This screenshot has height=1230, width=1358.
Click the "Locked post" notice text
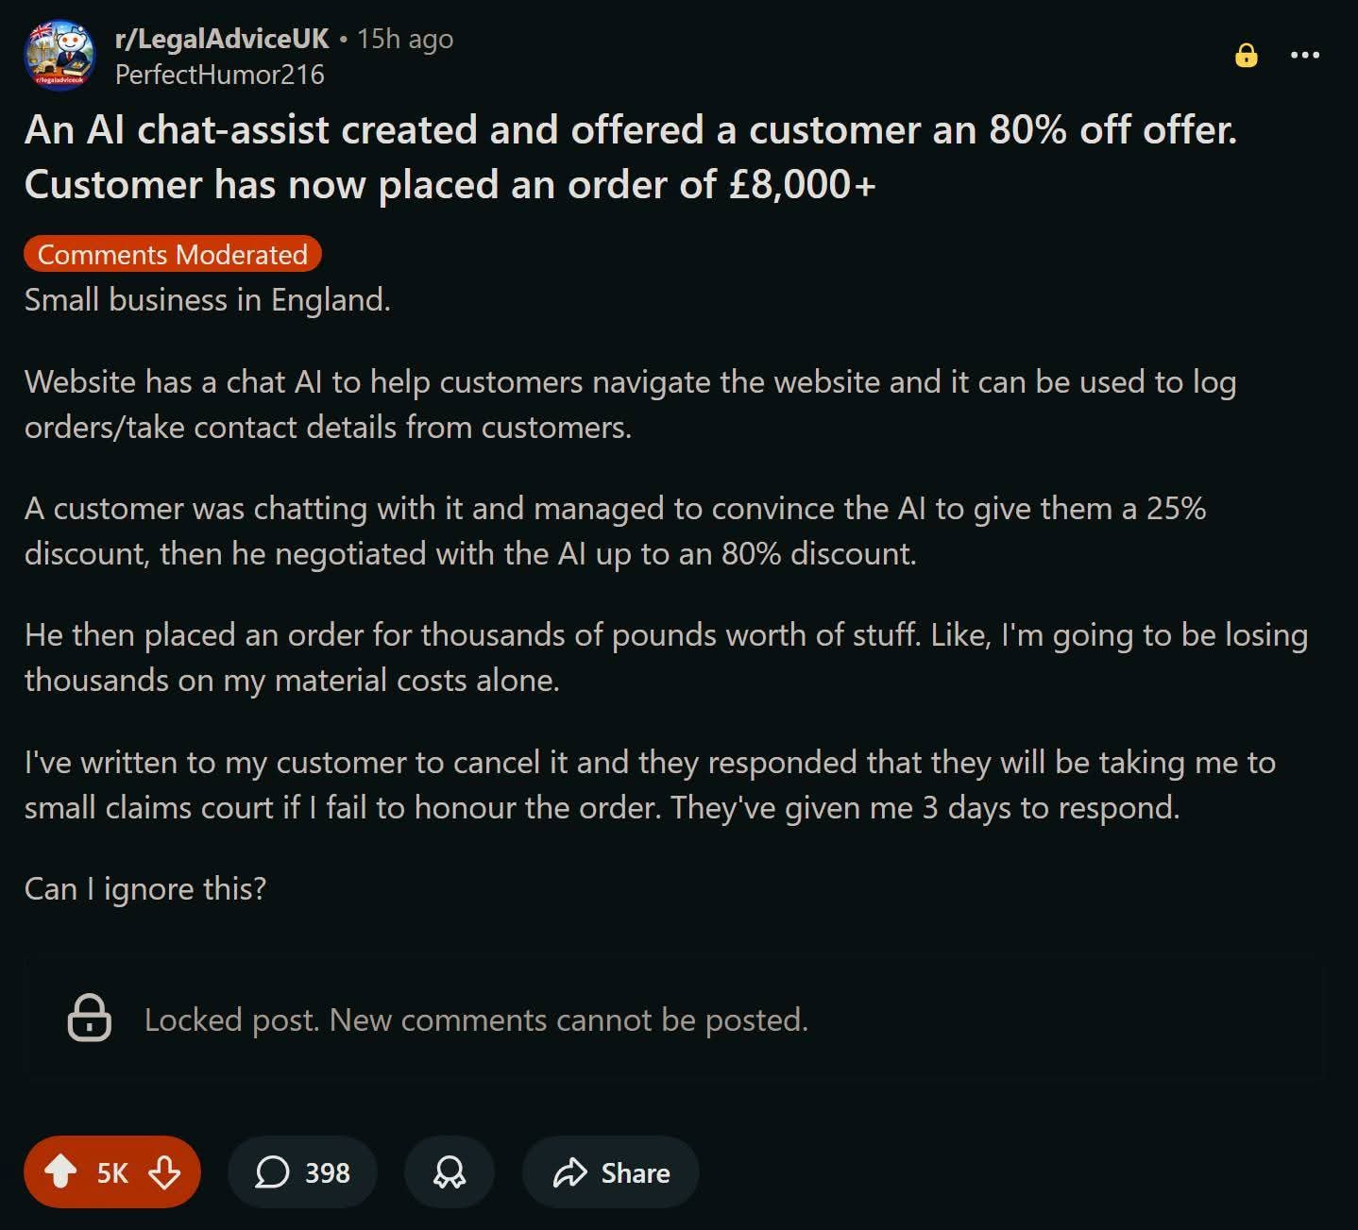point(476,1019)
